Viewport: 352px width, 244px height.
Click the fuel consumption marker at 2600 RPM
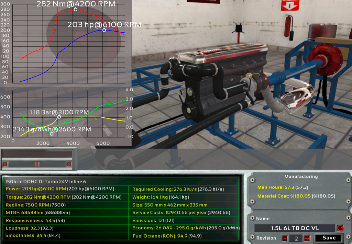pyautogui.click(x=52, y=134)
